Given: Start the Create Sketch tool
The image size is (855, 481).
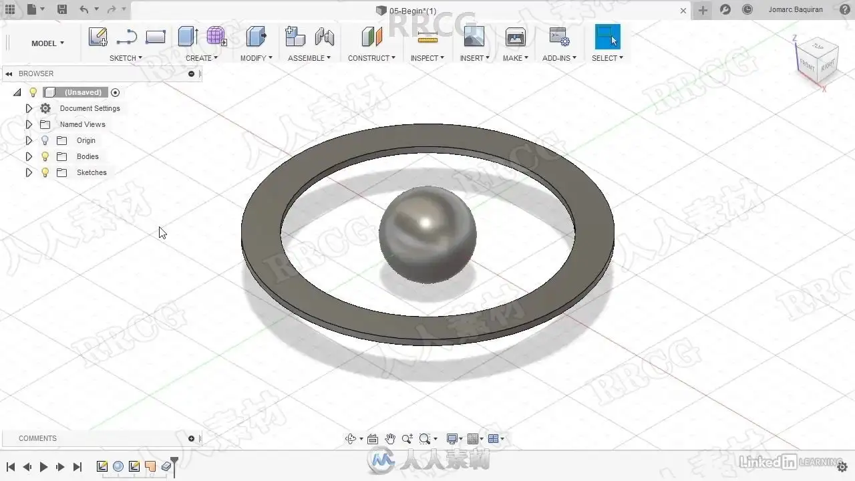Looking at the screenshot, I should (x=98, y=37).
